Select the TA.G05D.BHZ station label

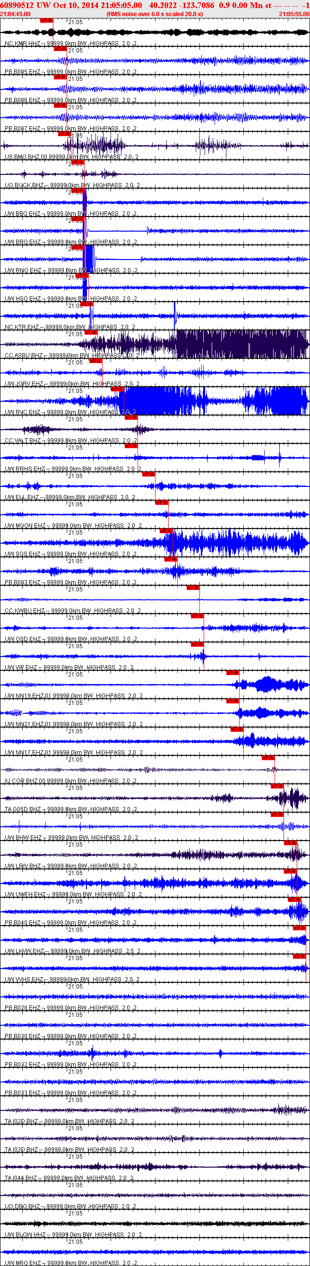[71, 810]
